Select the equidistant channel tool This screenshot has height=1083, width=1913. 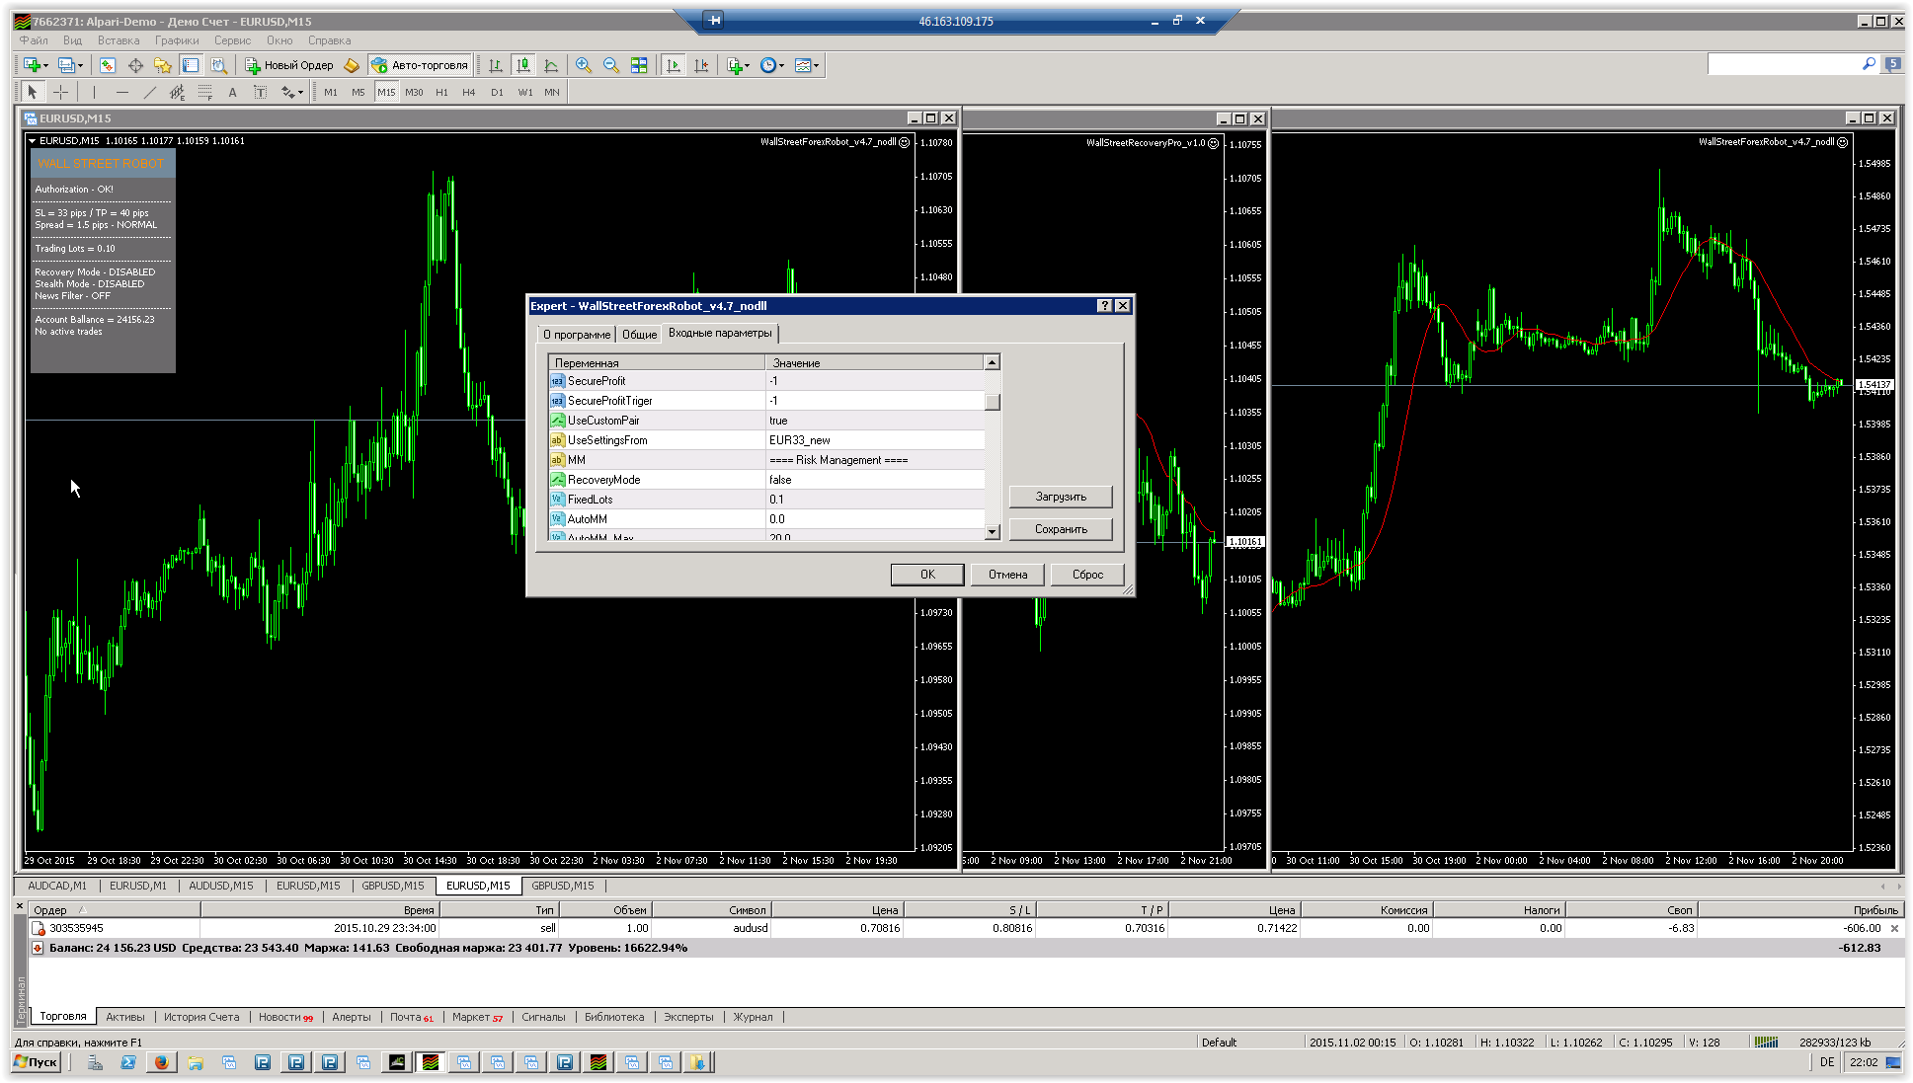(177, 92)
